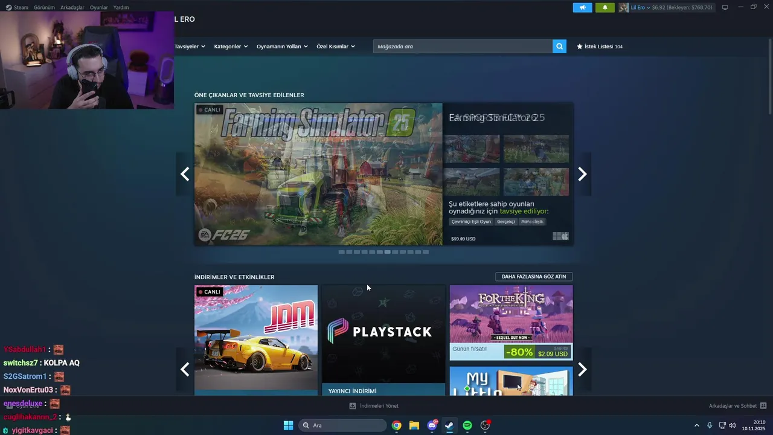Open the JDM yellow car card
This screenshot has height=435, width=773.
tap(256, 340)
